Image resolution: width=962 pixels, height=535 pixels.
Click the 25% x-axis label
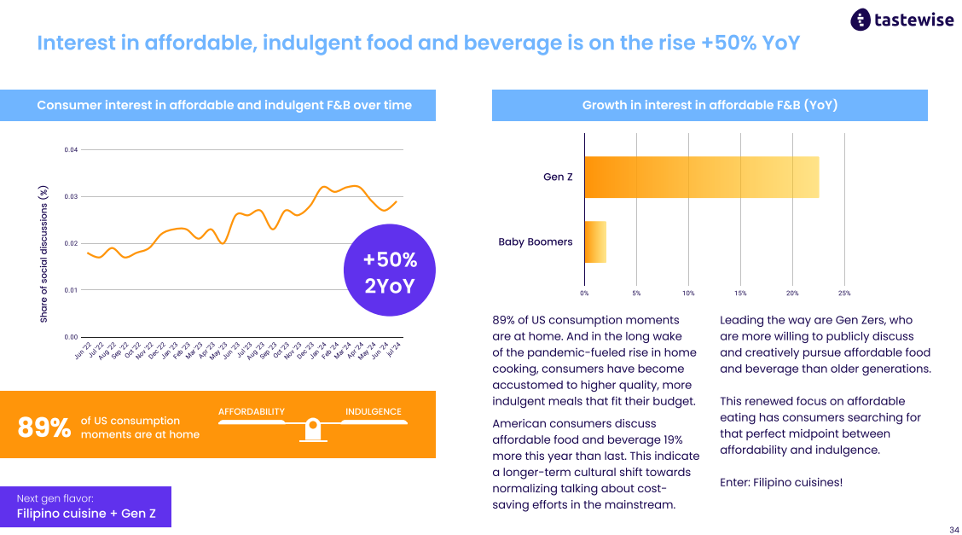[x=844, y=294]
